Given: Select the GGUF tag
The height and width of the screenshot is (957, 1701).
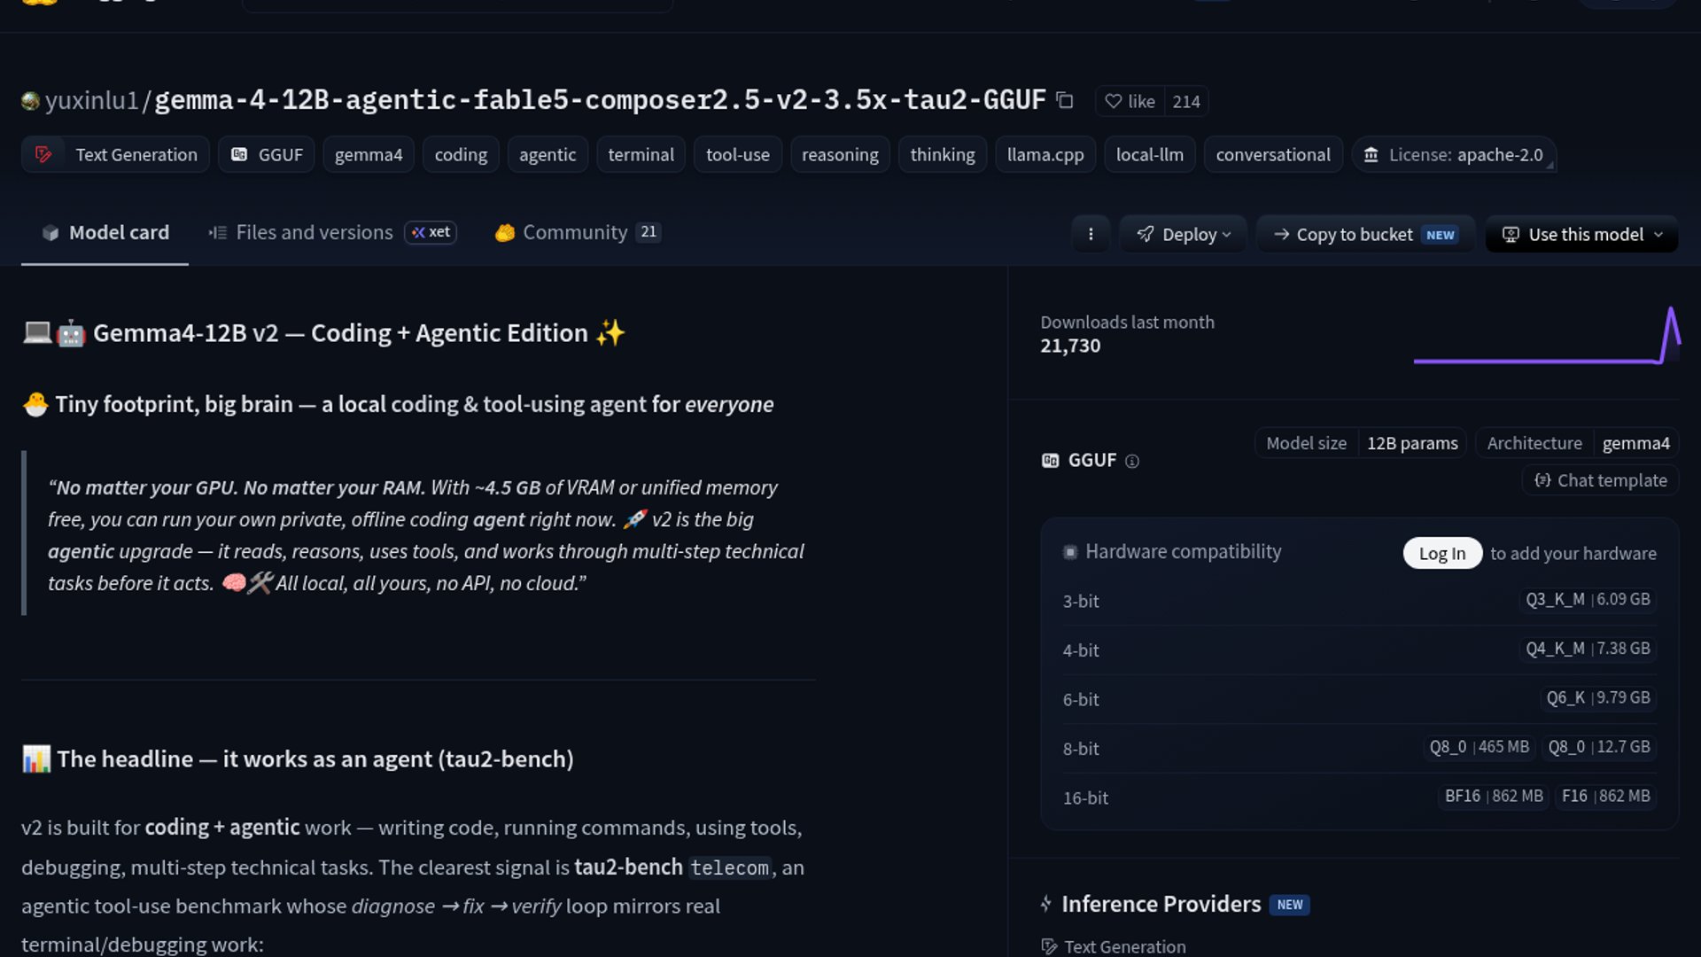Looking at the screenshot, I should point(267,154).
